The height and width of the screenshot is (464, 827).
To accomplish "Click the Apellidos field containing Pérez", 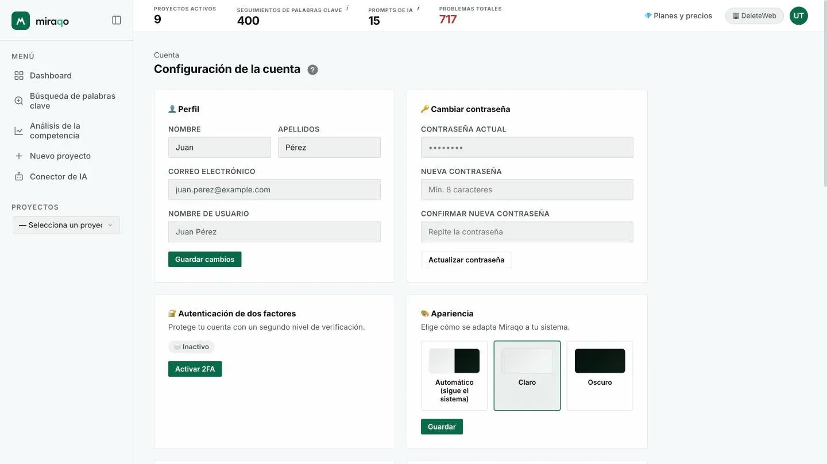I will [x=329, y=148].
